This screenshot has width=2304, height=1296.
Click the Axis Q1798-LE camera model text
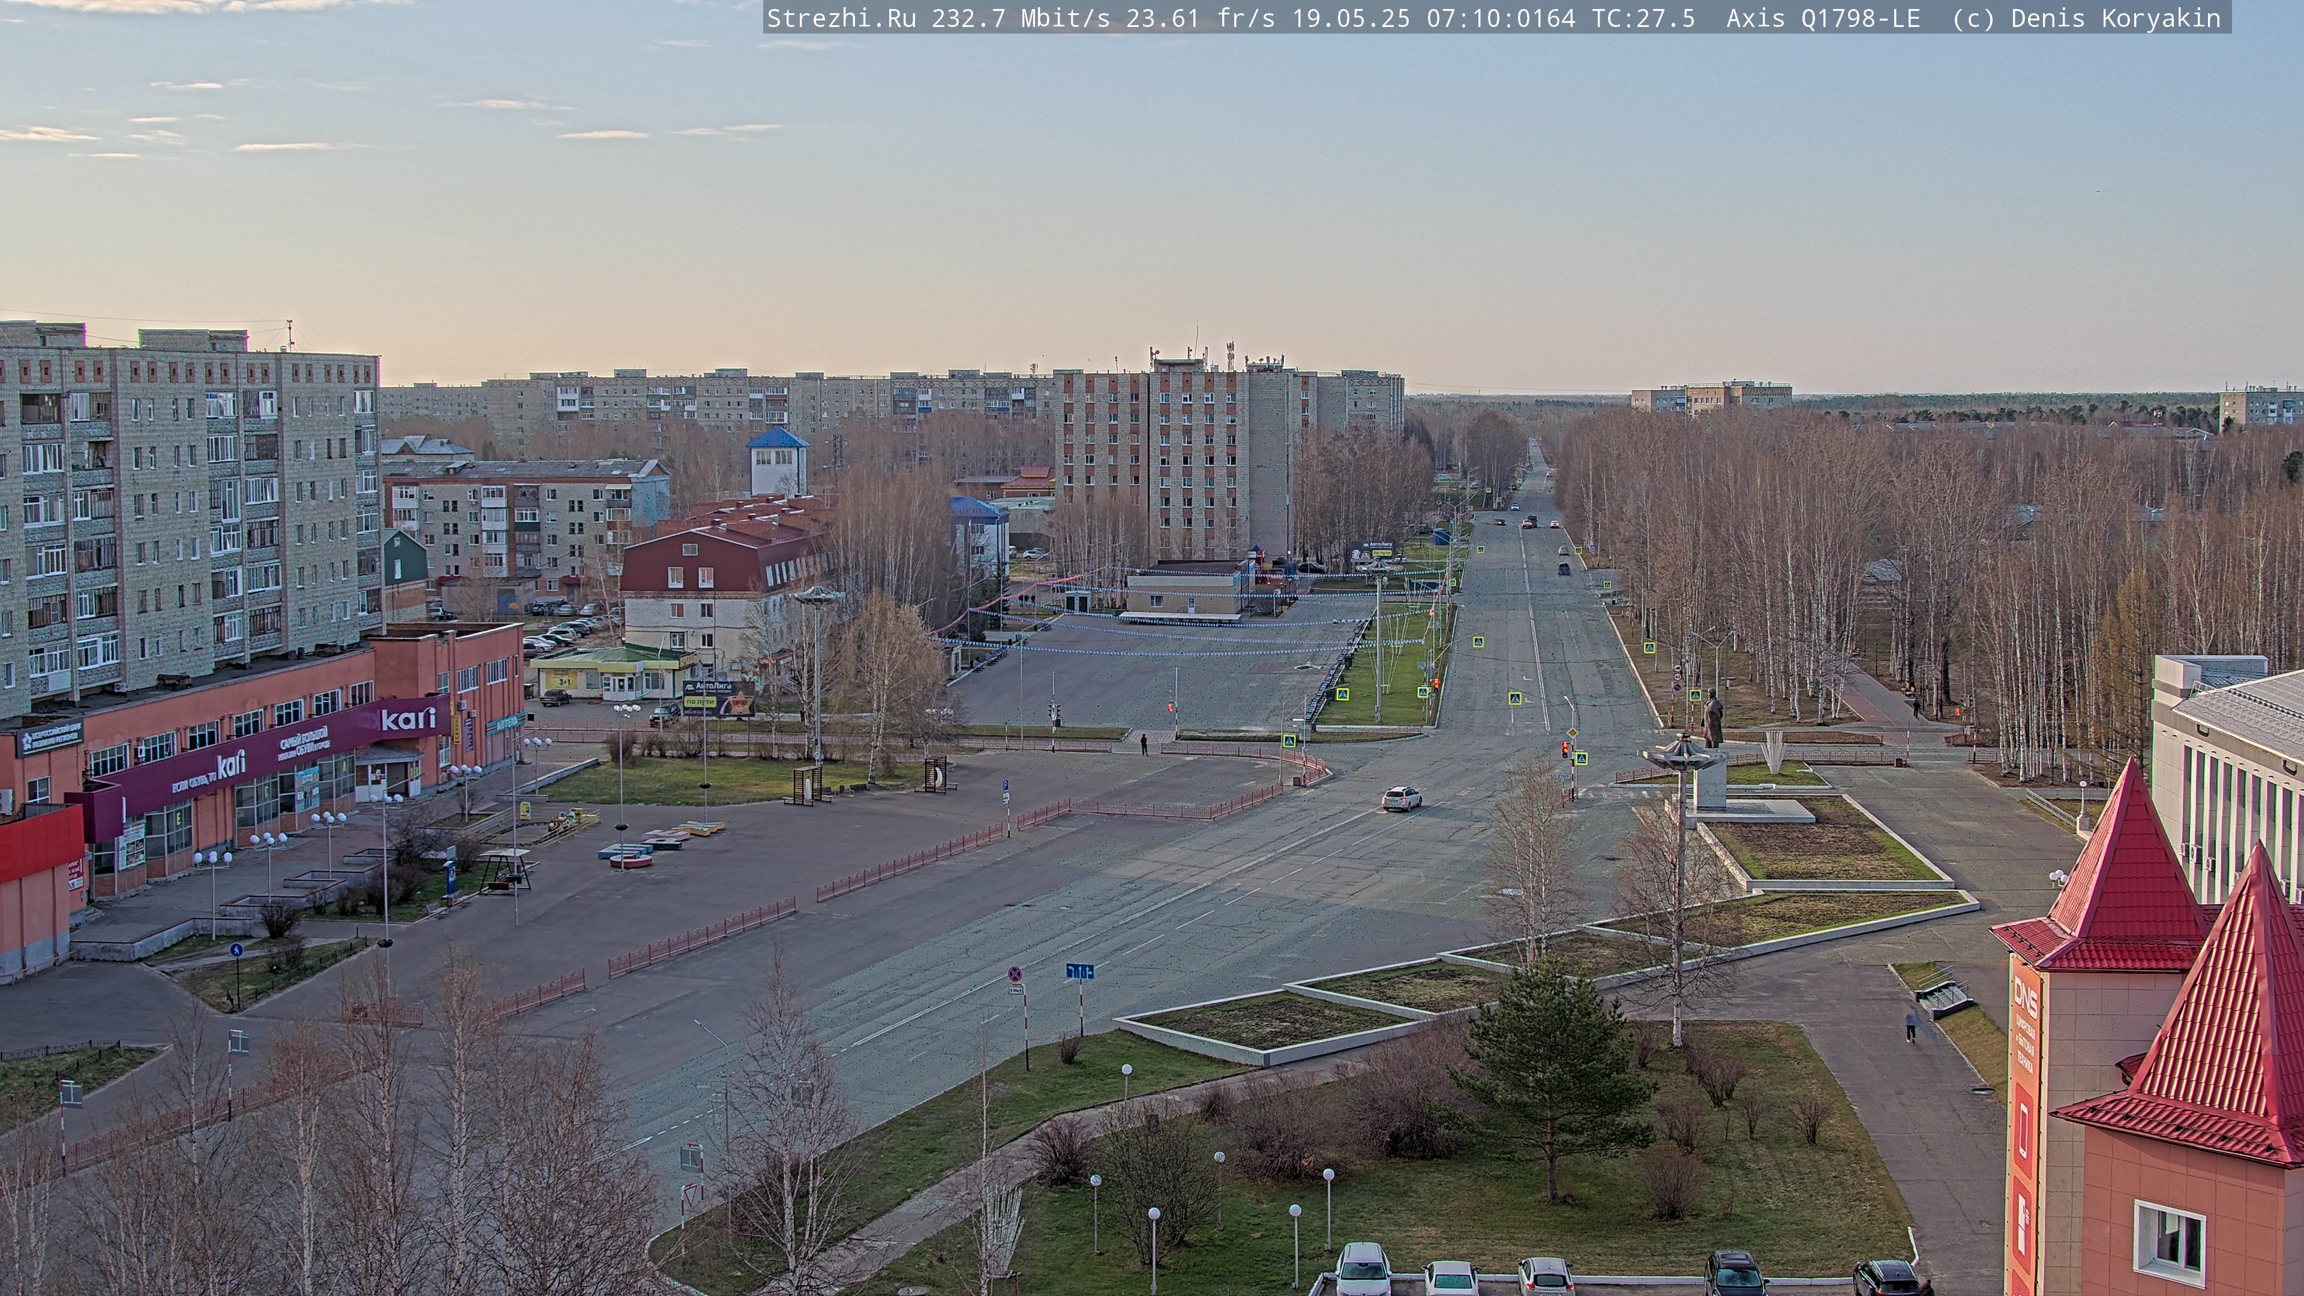(1823, 18)
